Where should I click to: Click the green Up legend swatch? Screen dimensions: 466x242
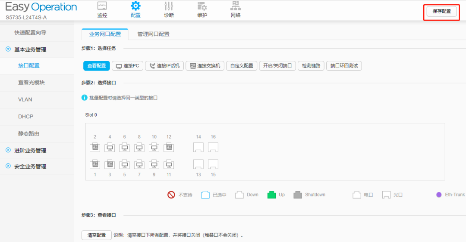click(x=272, y=195)
